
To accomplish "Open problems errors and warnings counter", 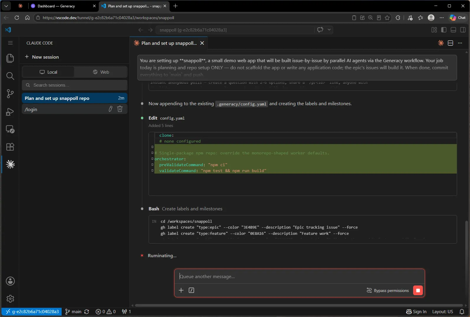I will (x=106, y=311).
